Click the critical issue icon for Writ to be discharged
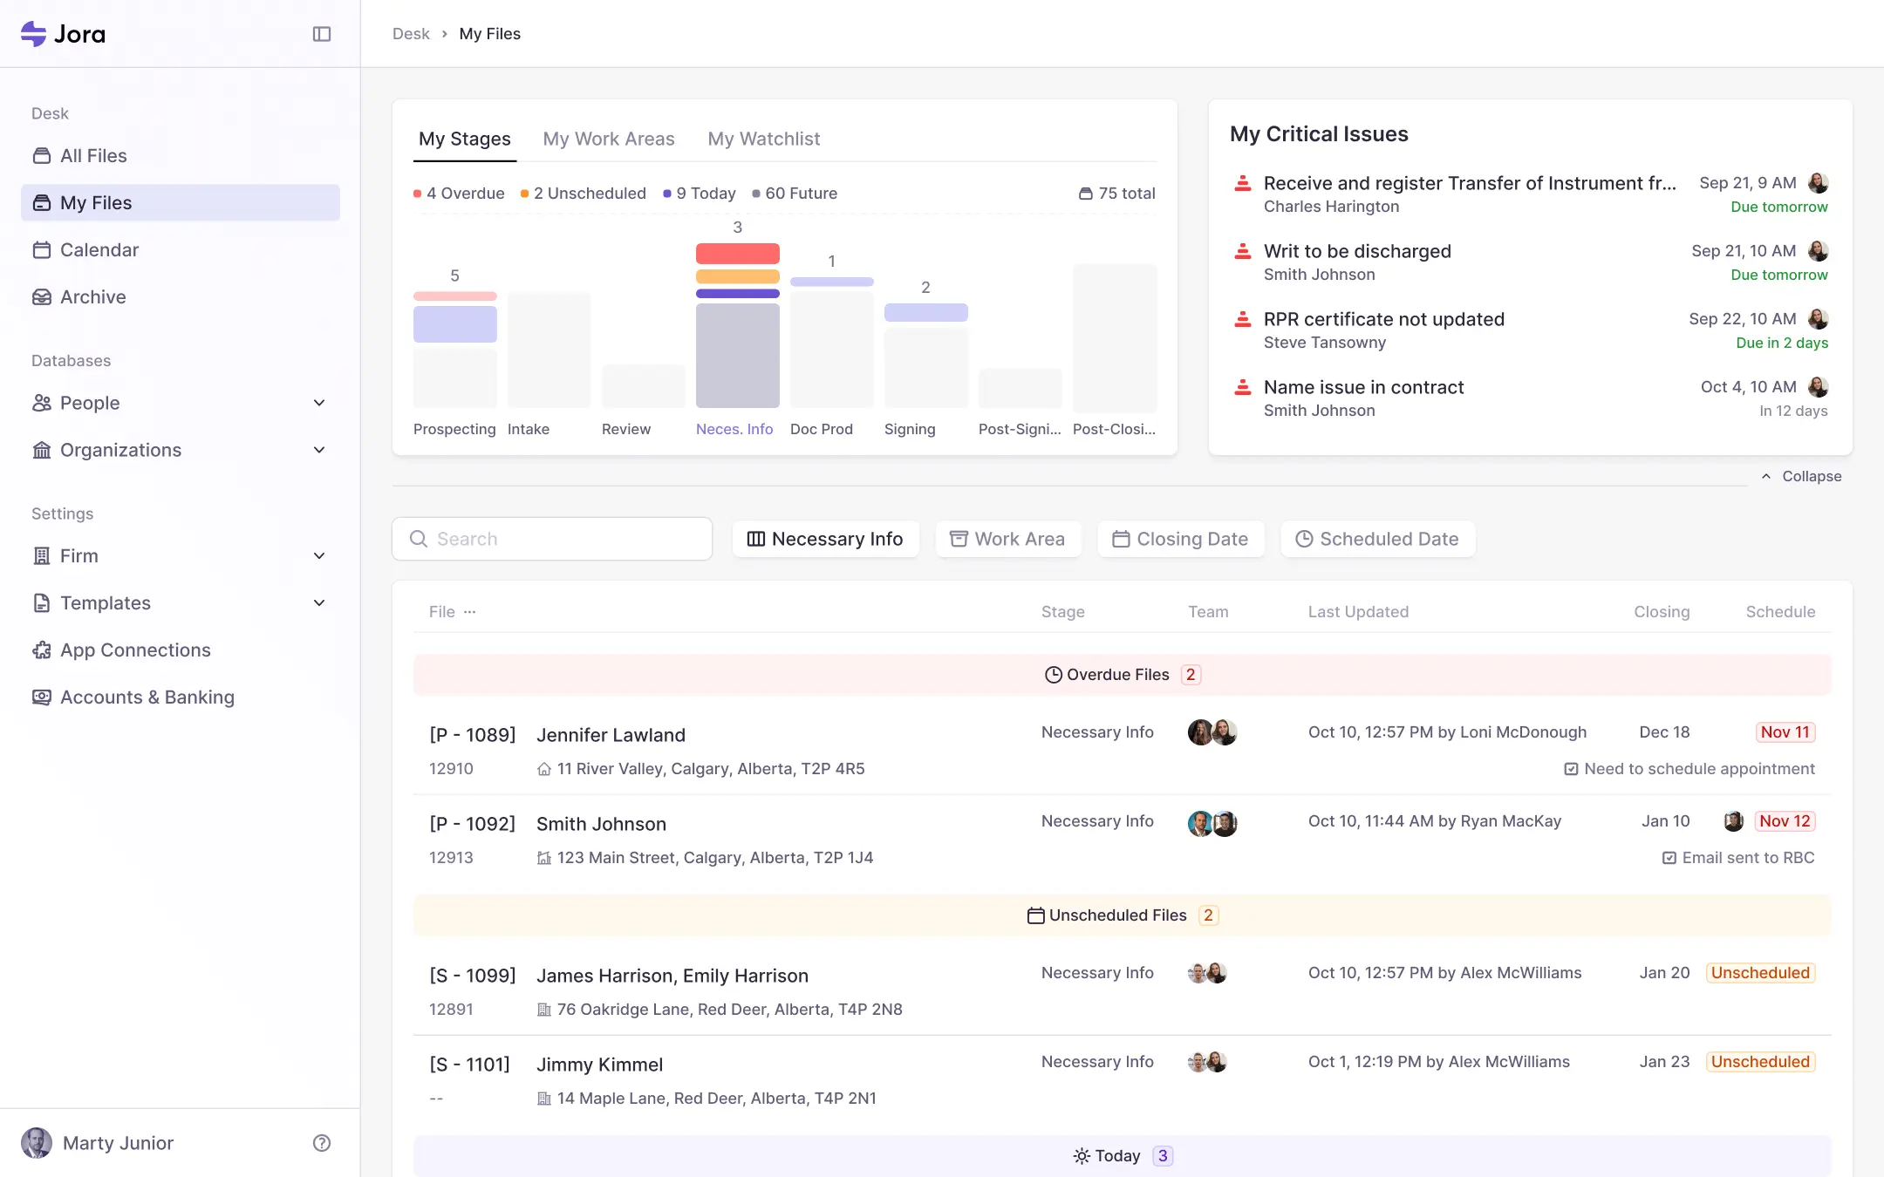Viewport: 1884px width, 1177px height. pyautogui.click(x=1242, y=253)
